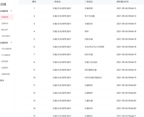Collapse the 店铺装修 section chevron
This screenshot has width=144, height=117.
click(x=11, y=42)
